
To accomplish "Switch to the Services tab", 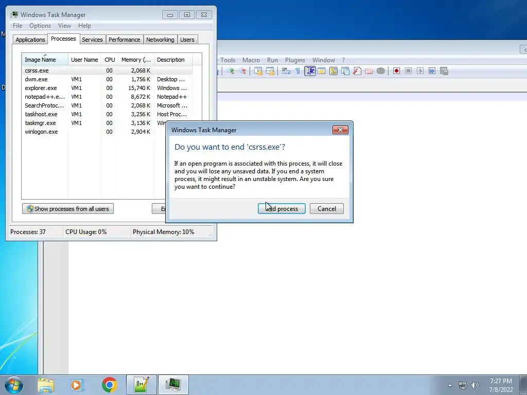I will [92, 40].
